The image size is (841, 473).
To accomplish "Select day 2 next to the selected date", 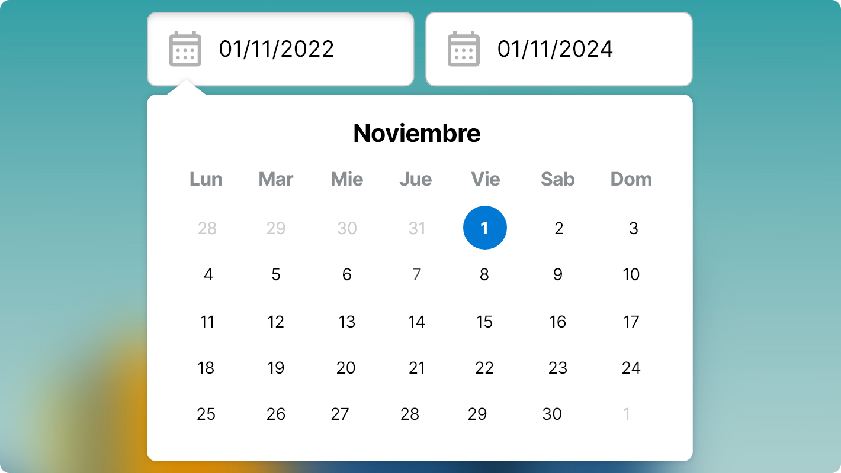I will click(558, 228).
